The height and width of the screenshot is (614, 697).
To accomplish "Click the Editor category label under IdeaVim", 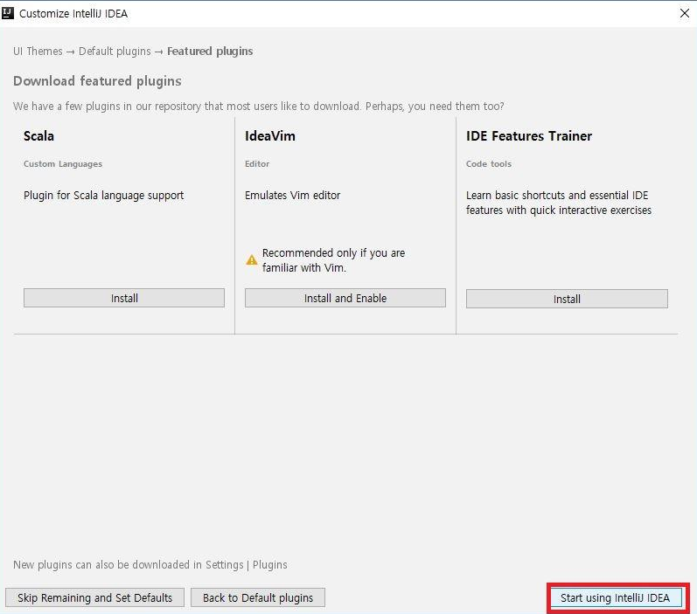I will point(257,164).
